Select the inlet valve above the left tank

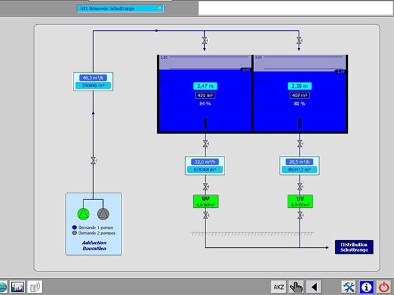point(204,40)
